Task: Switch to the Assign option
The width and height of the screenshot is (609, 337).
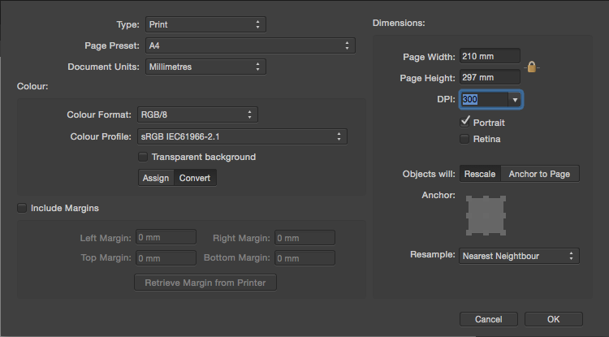Action: 156,178
